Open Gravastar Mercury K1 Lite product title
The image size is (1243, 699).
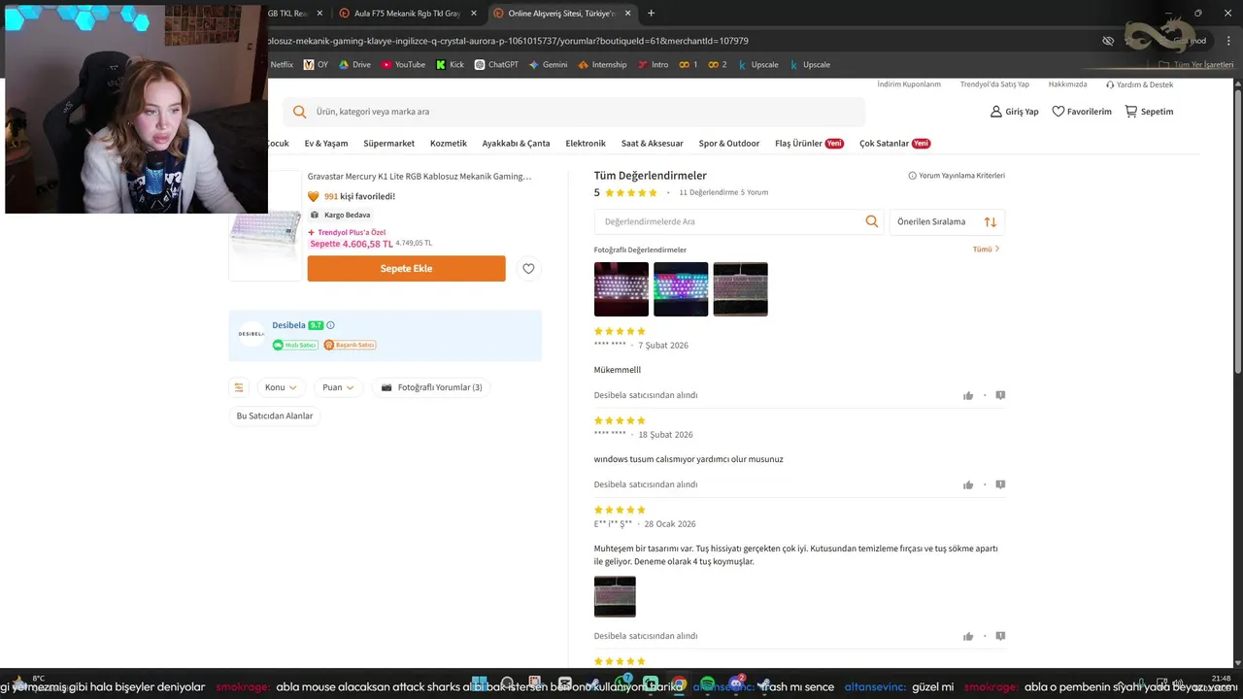click(x=420, y=177)
